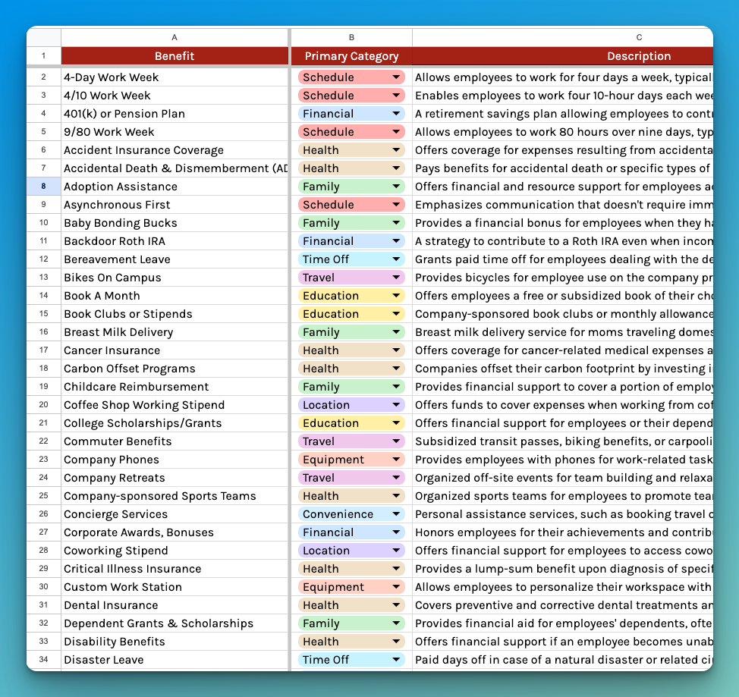Image resolution: width=739 pixels, height=697 pixels.
Task: Click the description starting 'Breast milk delivery service'
Action: point(563,332)
